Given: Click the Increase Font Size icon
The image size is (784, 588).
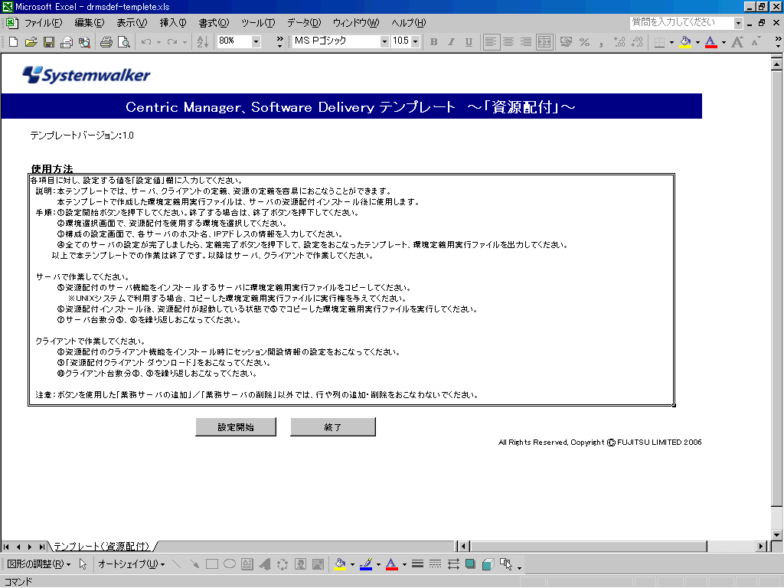Looking at the screenshot, I should pyautogui.click(x=737, y=42).
